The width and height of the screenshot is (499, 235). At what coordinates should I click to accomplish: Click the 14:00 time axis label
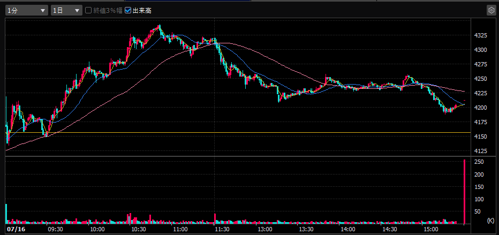point(347,229)
